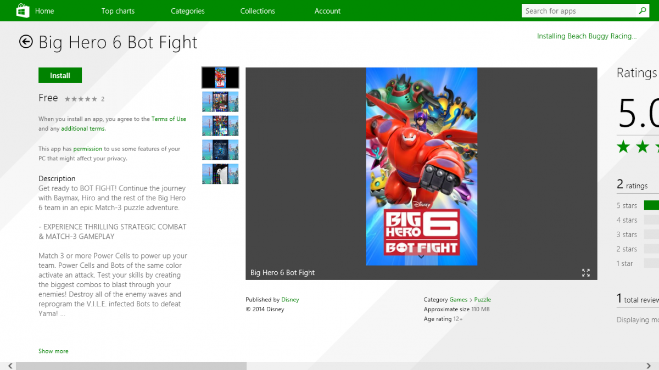Open the Terms of Use link
Viewport: 659px width, 370px height.
coord(169,119)
